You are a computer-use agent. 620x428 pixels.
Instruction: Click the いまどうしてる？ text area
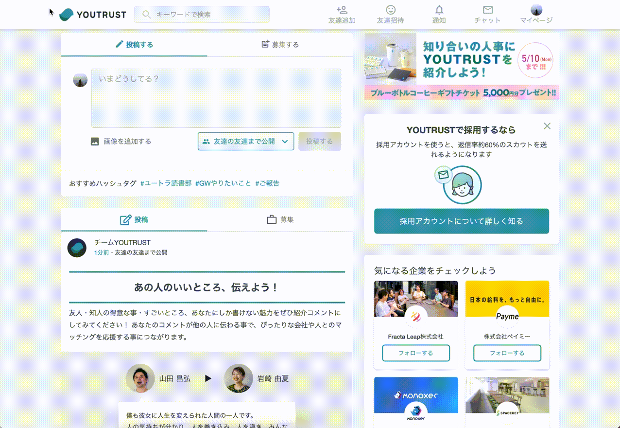coord(216,98)
